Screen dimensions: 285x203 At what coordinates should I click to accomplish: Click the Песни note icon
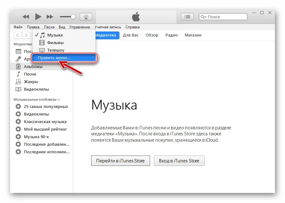pos(18,74)
